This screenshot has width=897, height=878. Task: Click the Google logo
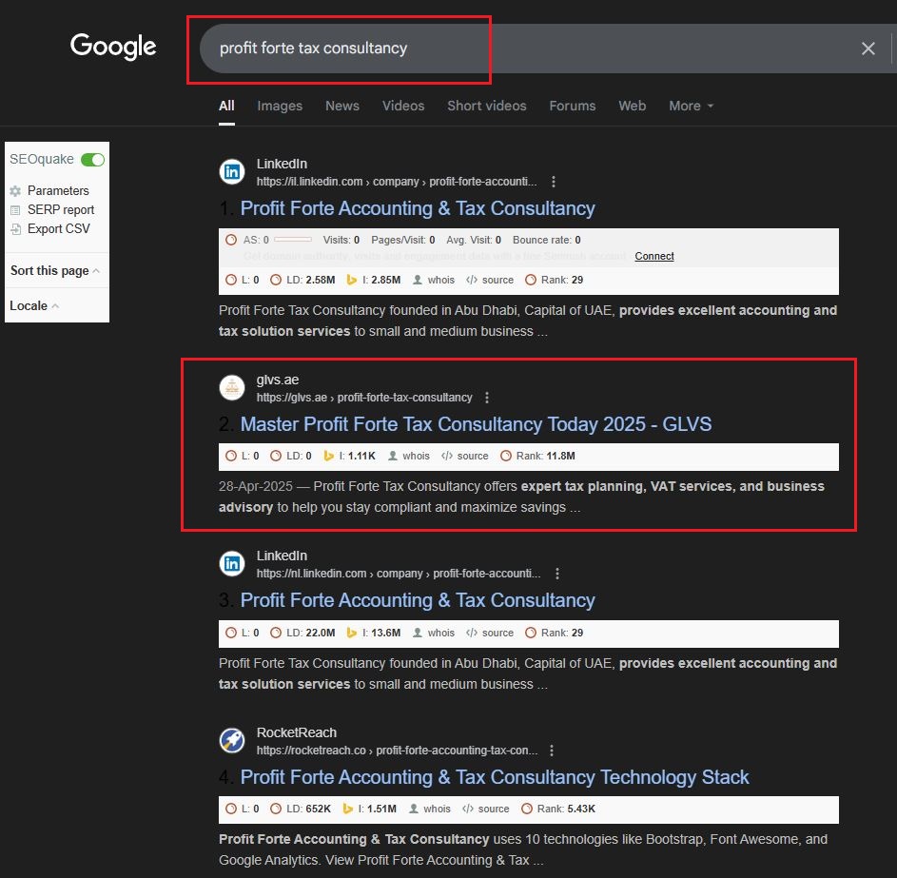(x=113, y=47)
